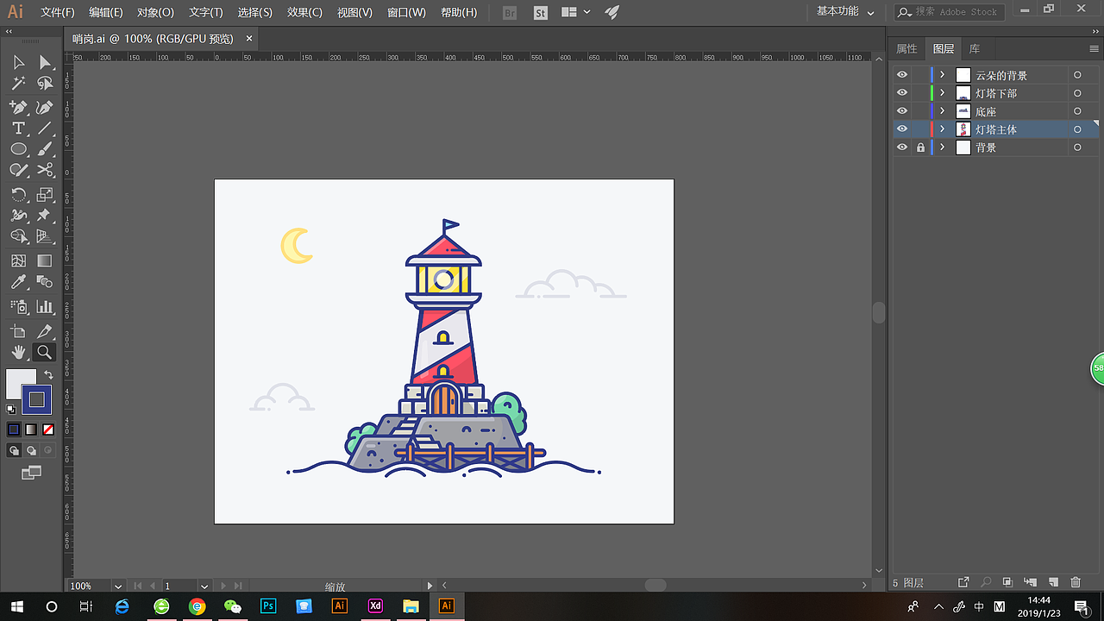
Task: Select the Scale tool
Action: point(45,195)
